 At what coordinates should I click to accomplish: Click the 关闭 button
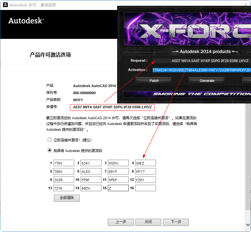click(x=148, y=222)
